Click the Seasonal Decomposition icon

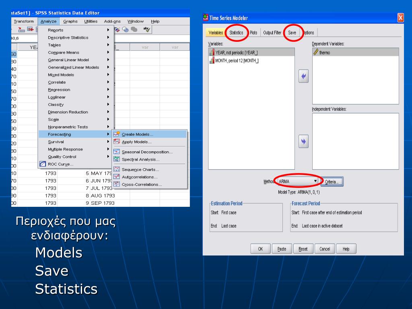tap(117, 152)
